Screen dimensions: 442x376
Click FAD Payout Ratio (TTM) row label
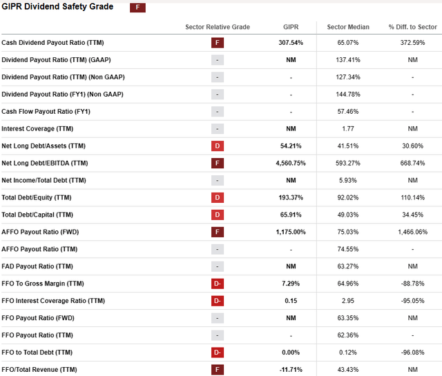[x=37, y=266]
